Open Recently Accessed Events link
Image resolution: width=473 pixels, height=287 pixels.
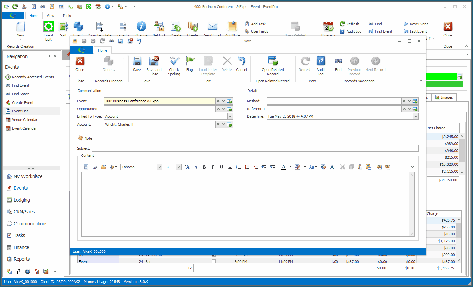coord(33,77)
